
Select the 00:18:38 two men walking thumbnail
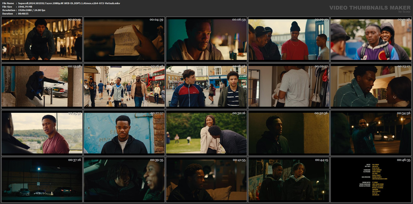[x=206, y=86]
